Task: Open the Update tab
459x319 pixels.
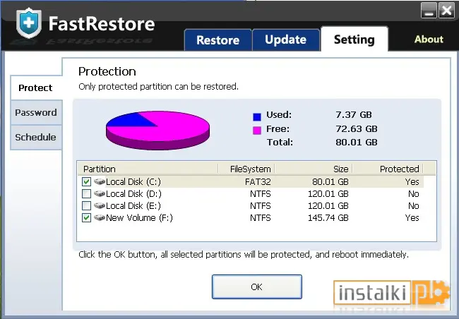Action: (286, 40)
